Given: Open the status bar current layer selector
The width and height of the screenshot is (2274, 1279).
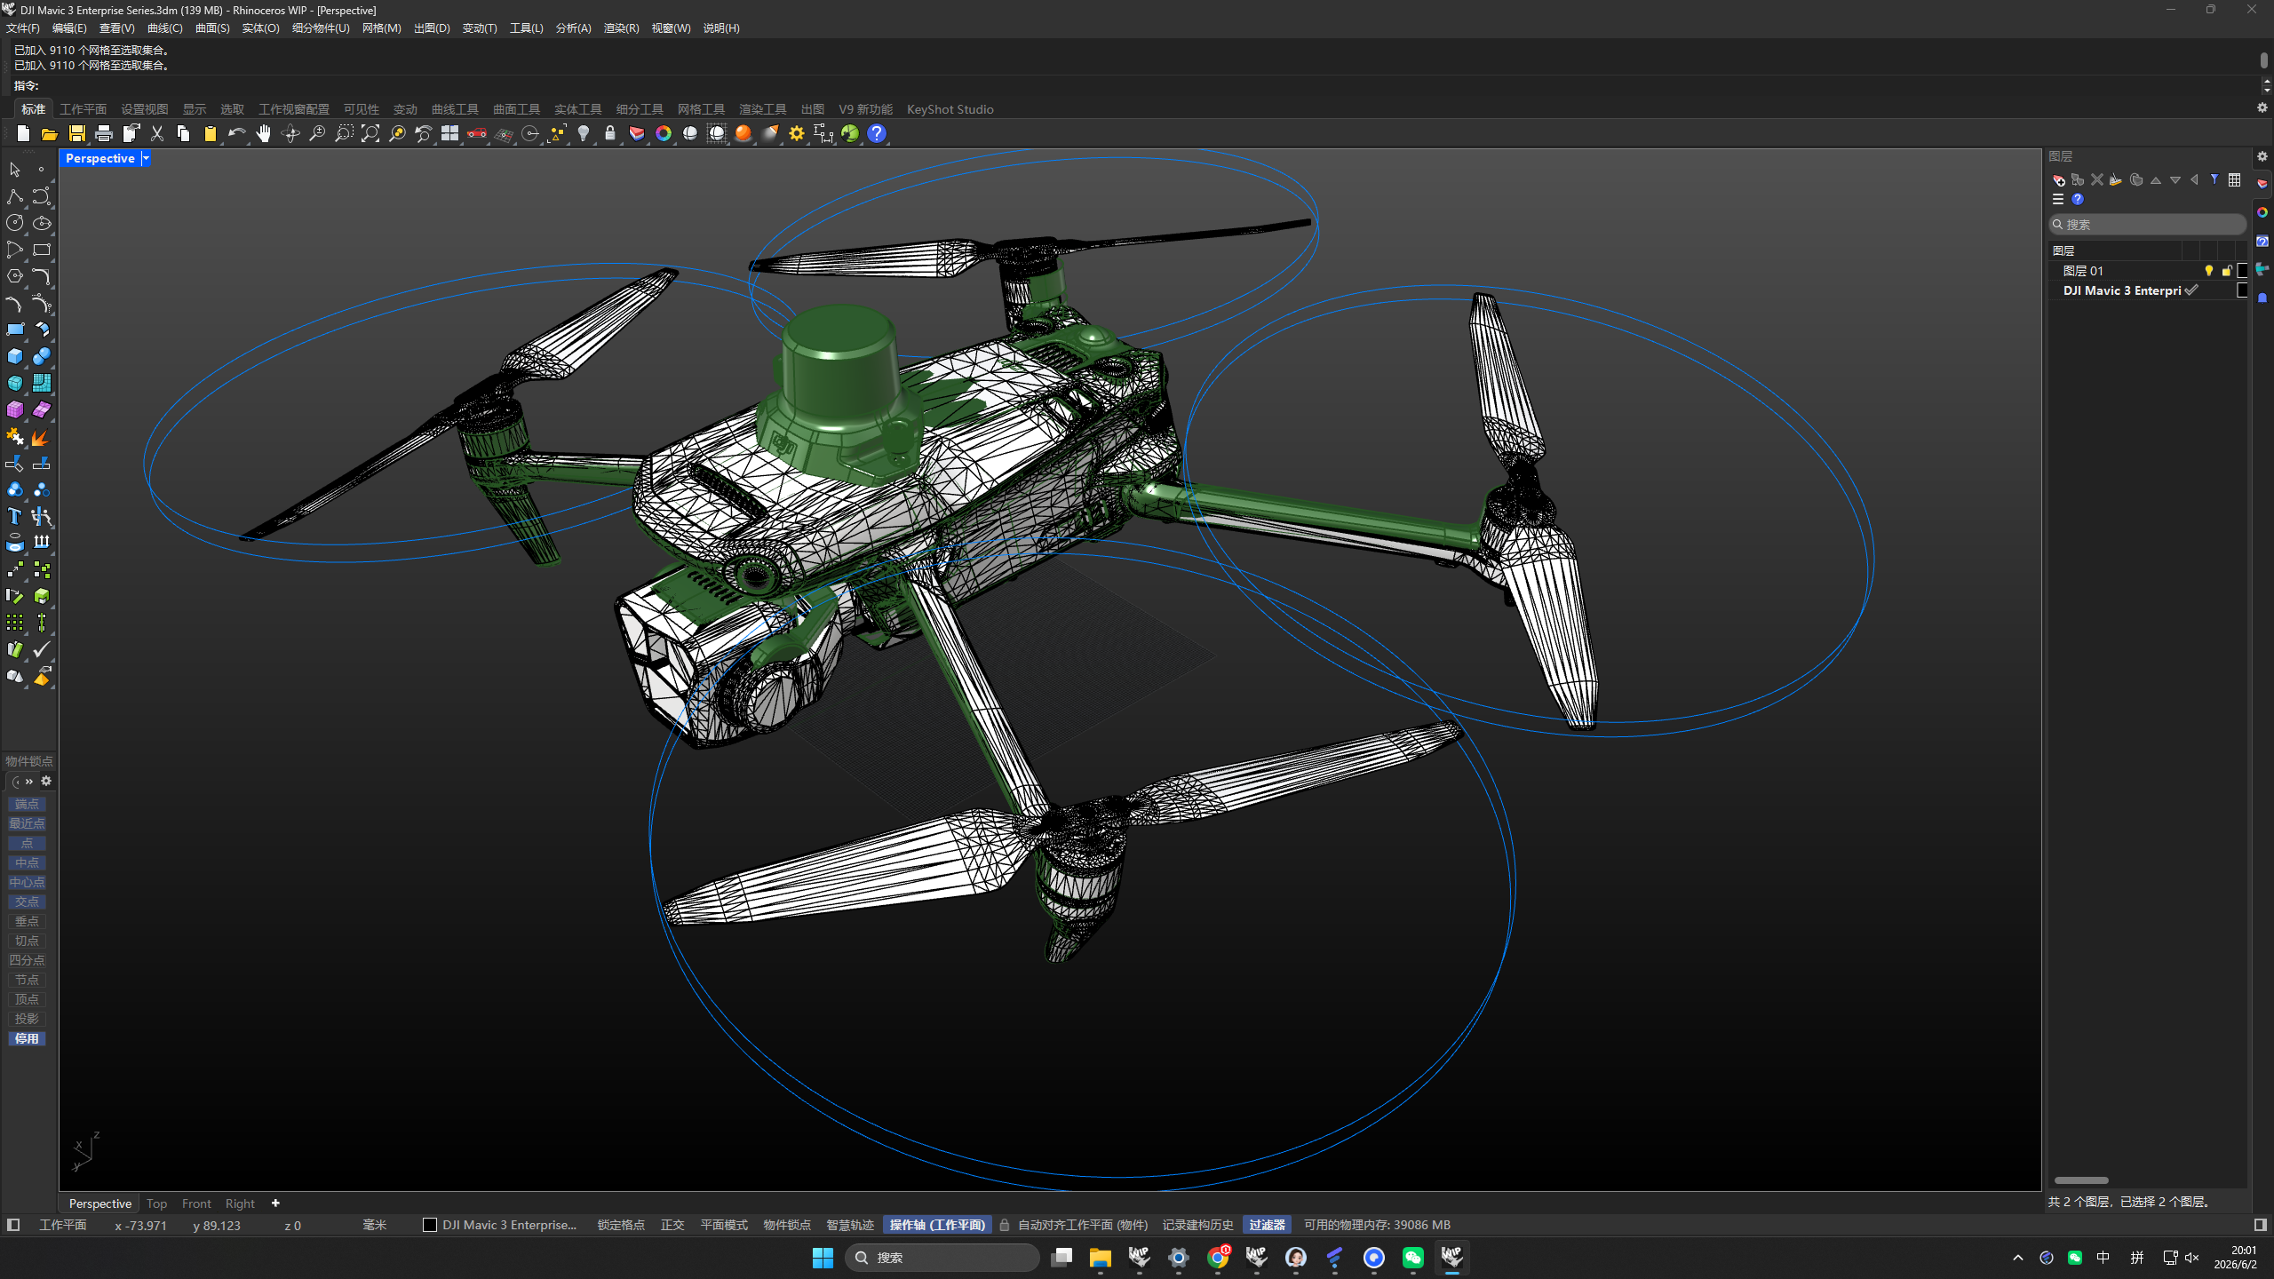Looking at the screenshot, I should click(x=501, y=1225).
